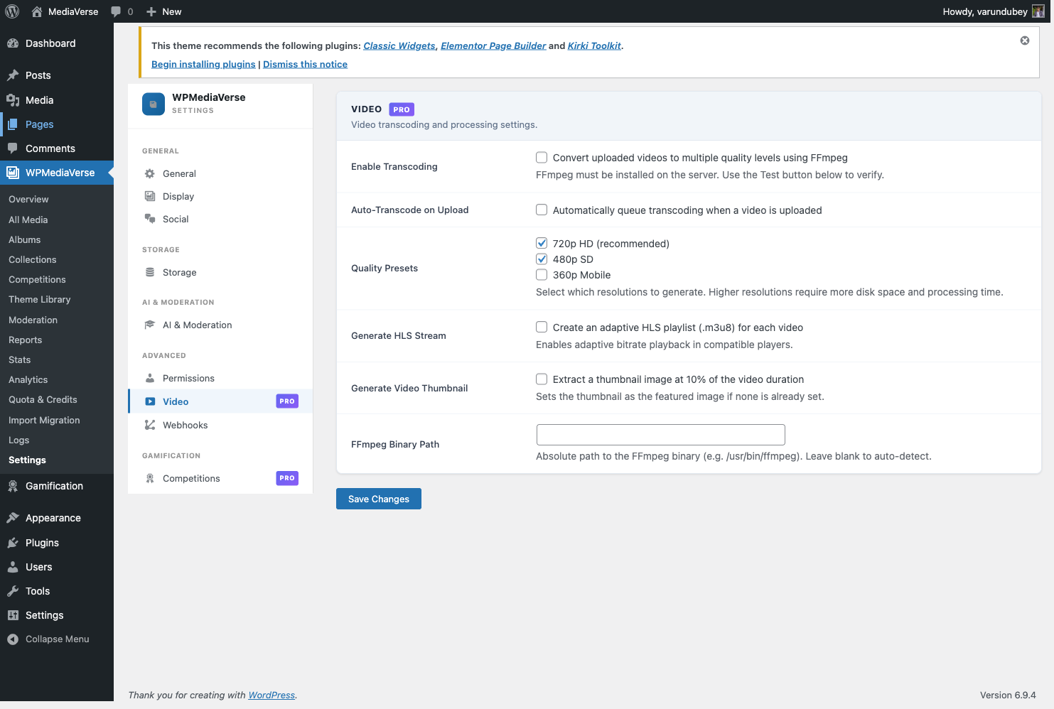Click the Video camera settings icon
The width and height of the screenshot is (1054, 709).
tap(149, 401)
